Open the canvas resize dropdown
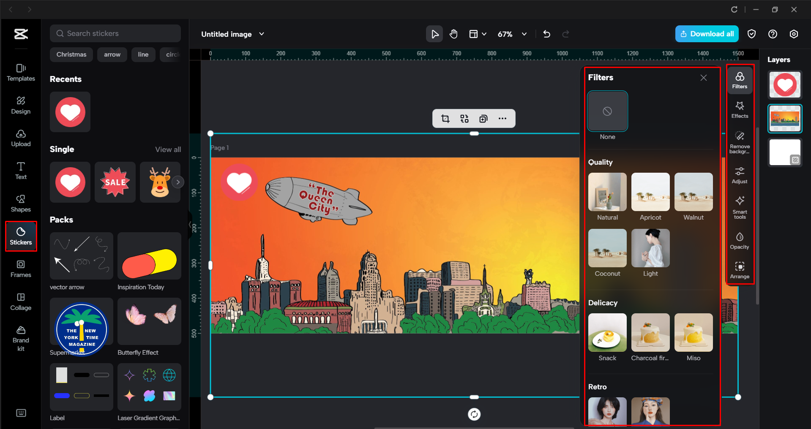This screenshot has height=429, width=811. click(x=478, y=34)
